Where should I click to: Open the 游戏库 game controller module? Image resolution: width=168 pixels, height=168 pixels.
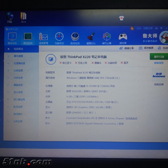click(x=123, y=39)
